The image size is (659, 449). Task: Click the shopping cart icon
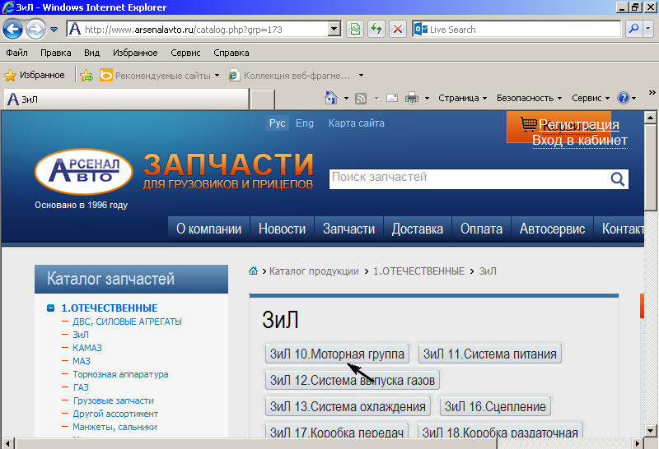tap(528, 124)
